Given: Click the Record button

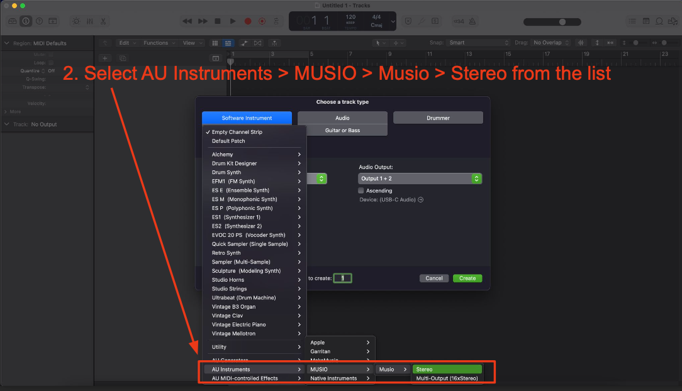Looking at the screenshot, I should click(x=248, y=21).
